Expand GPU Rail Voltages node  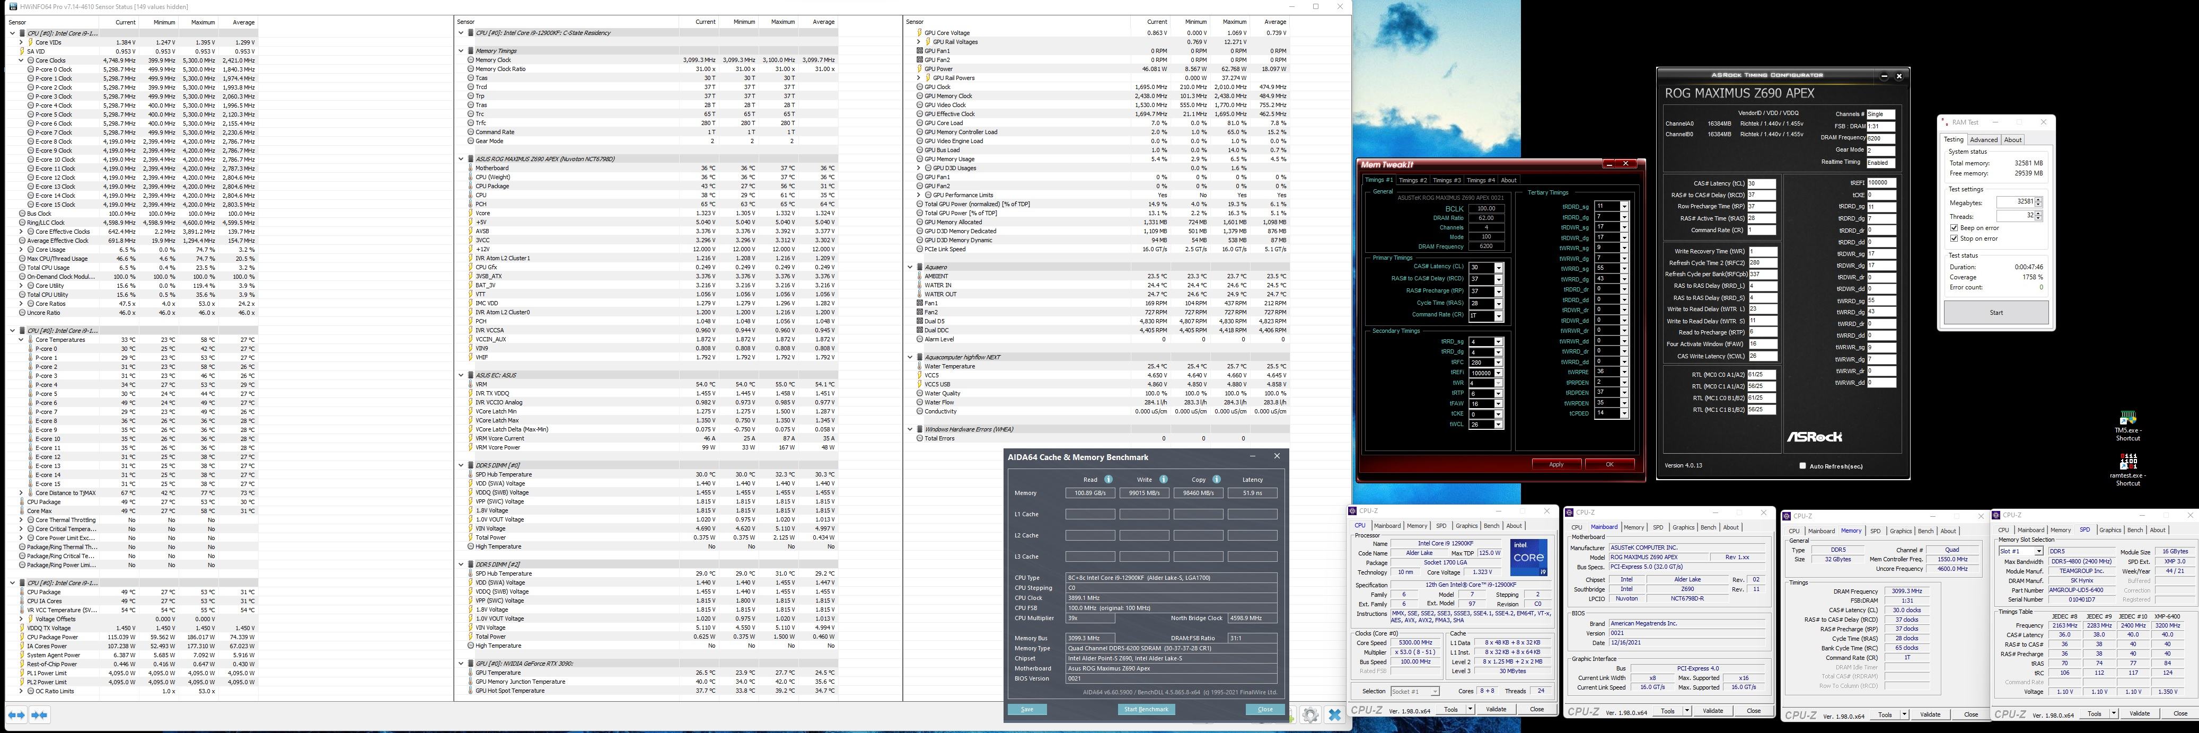click(919, 42)
